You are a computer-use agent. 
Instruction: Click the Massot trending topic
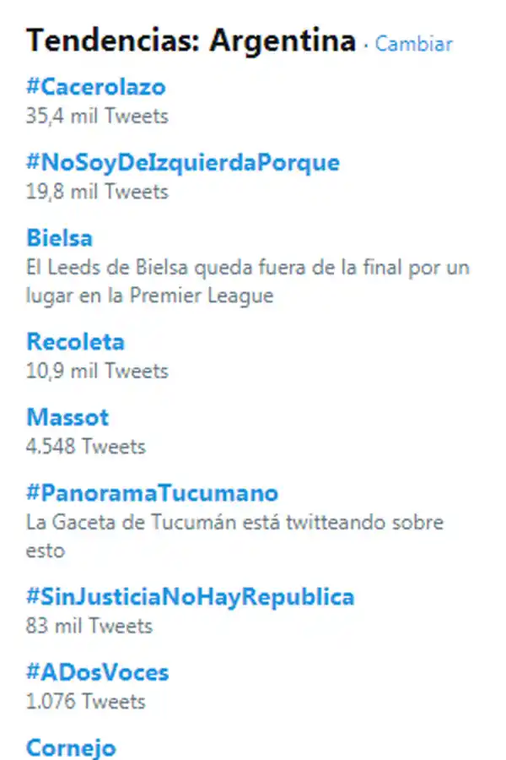tap(67, 416)
